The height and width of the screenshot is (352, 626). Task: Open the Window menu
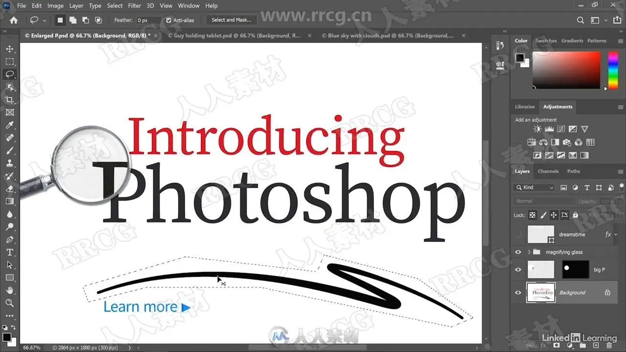pos(188,6)
